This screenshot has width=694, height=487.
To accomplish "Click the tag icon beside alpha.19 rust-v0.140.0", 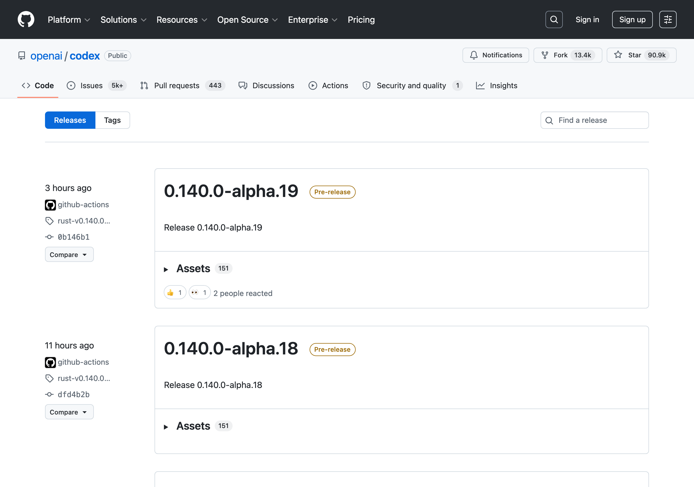I will coord(50,221).
